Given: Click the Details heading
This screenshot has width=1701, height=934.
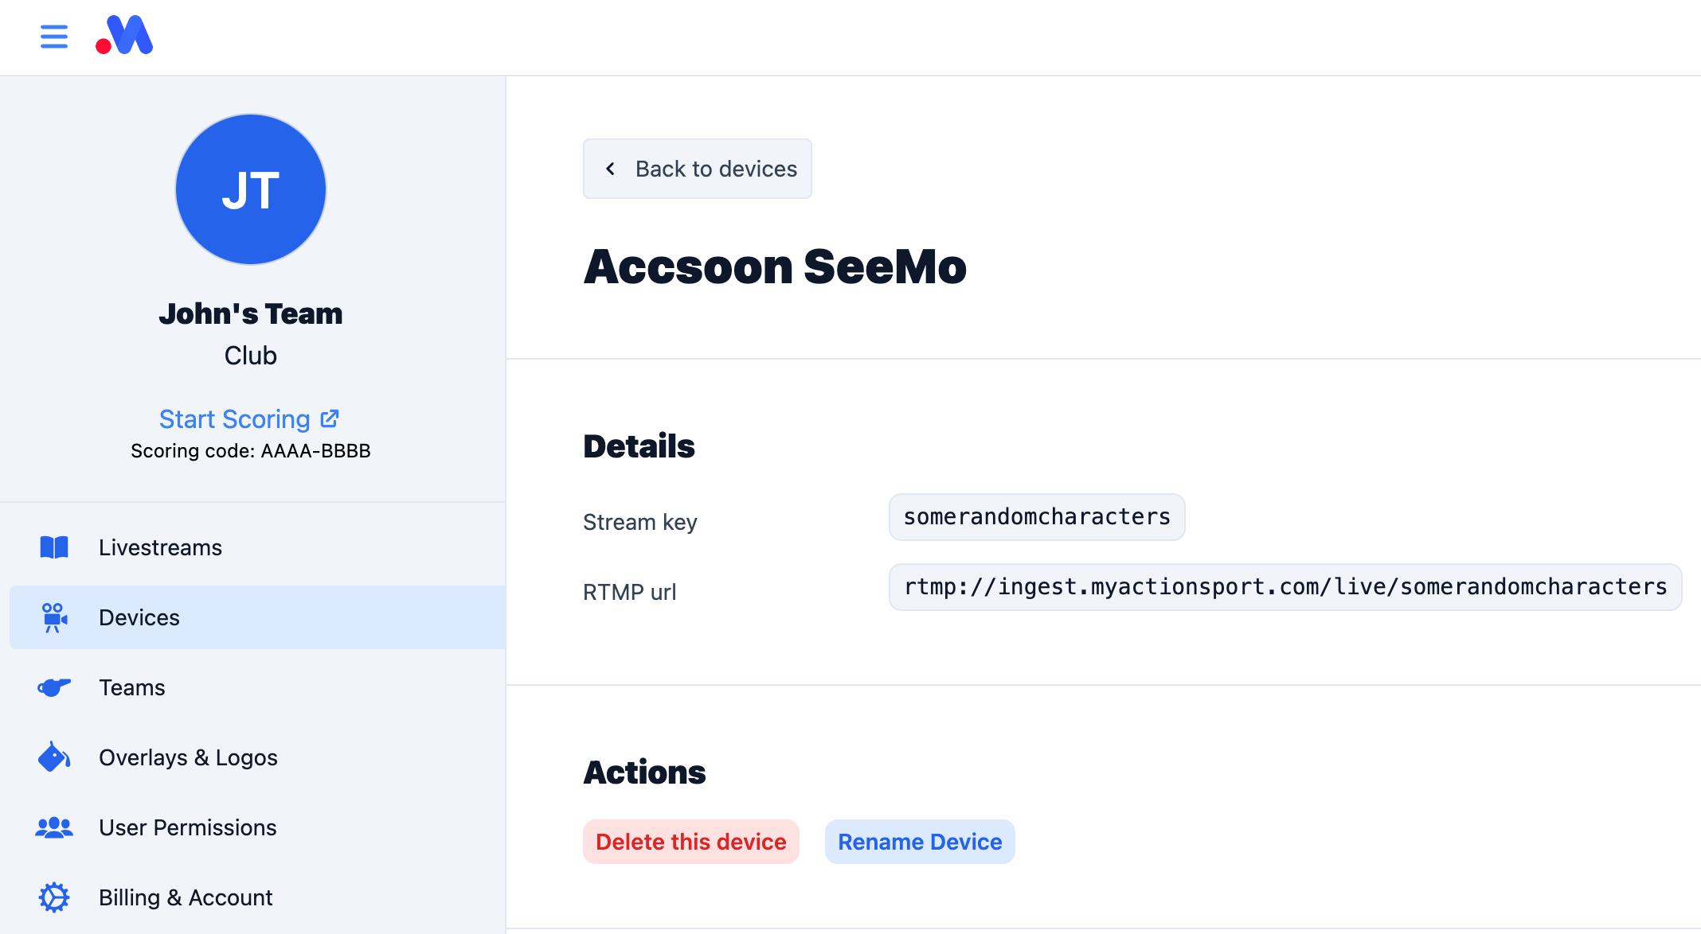Looking at the screenshot, I should click(x=639, y=446).
